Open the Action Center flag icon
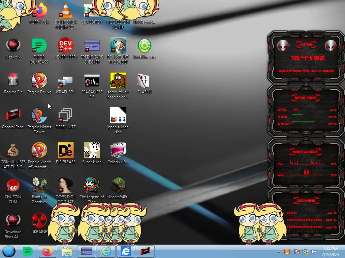Image resolution: width=345 pixels, height=258 pixels. point(297,251)
